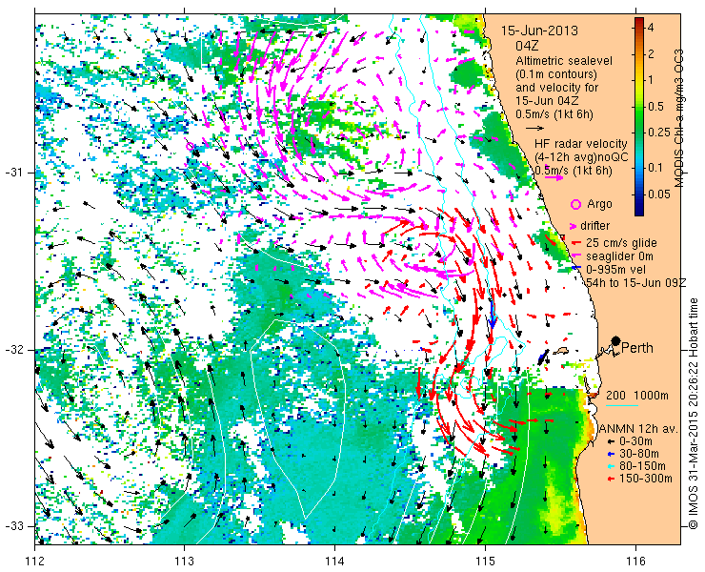Click the longitude axis label '116'

coord(635,562)
